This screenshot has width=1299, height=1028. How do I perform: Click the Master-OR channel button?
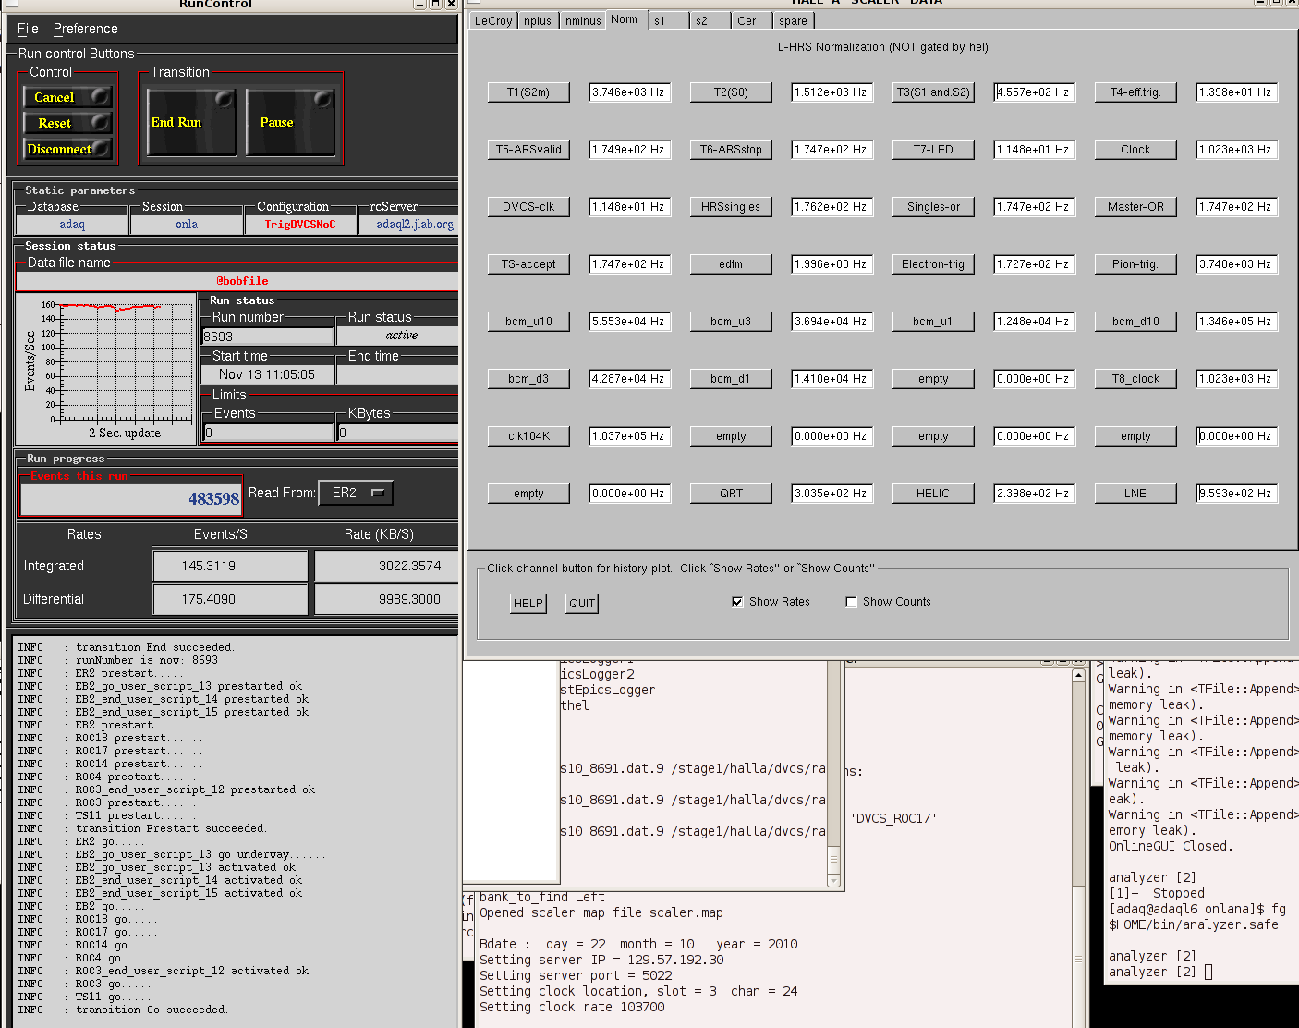[x=1135, y=207]
